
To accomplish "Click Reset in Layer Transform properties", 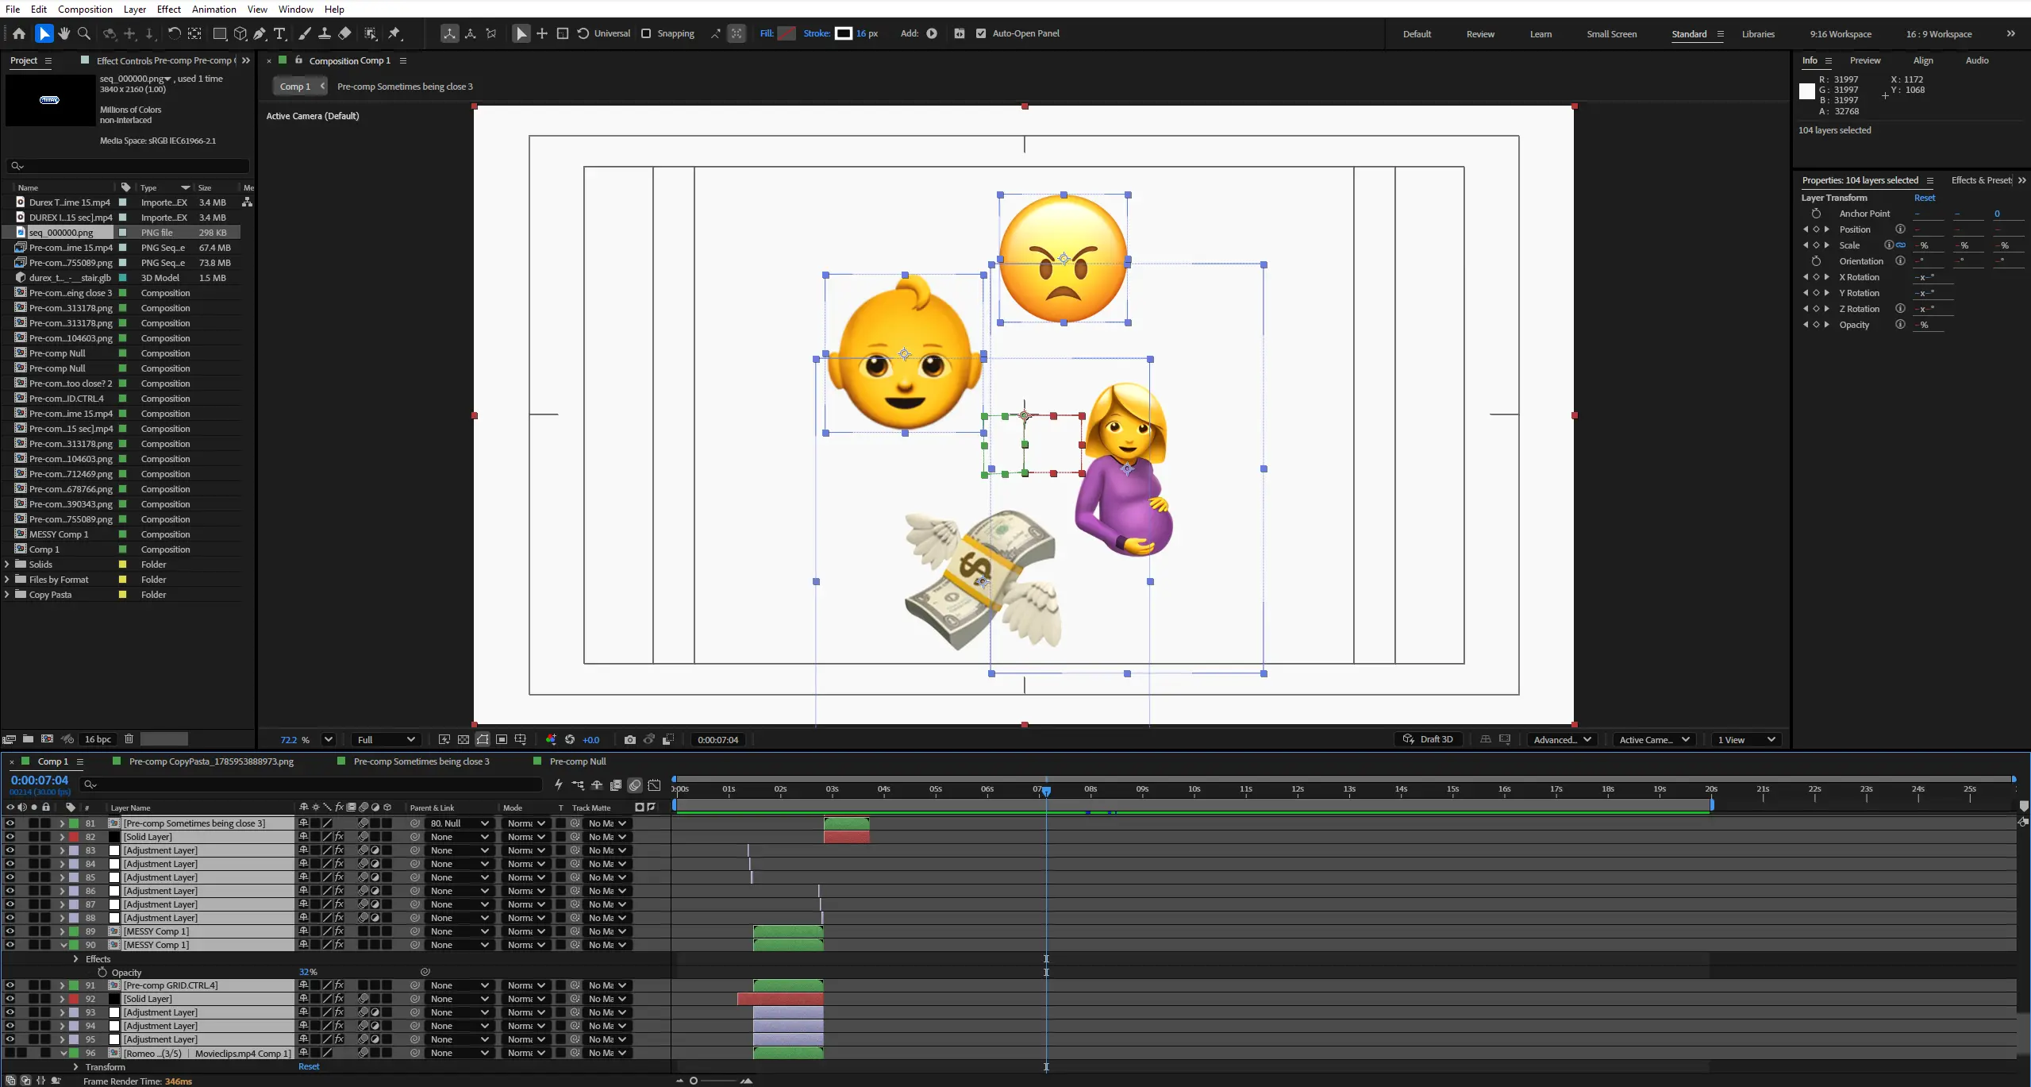I will tap(1924, 198).
